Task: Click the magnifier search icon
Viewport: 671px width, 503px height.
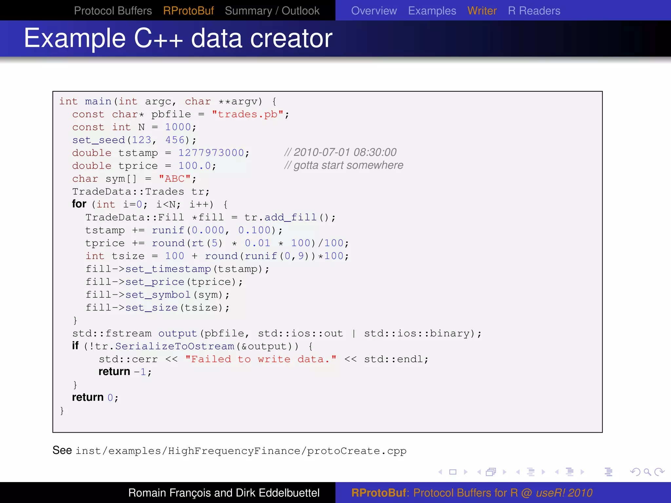Action: (647, 472)
